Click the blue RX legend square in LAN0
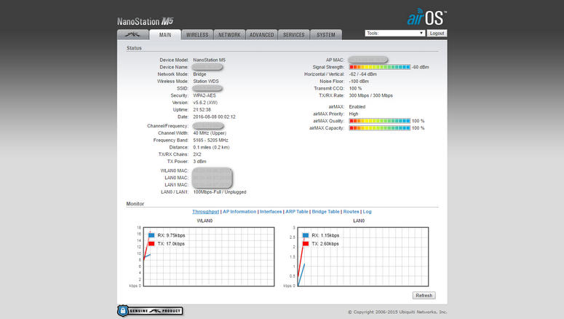The height and width of the screenshot is (319, 564). pos(306,235)
